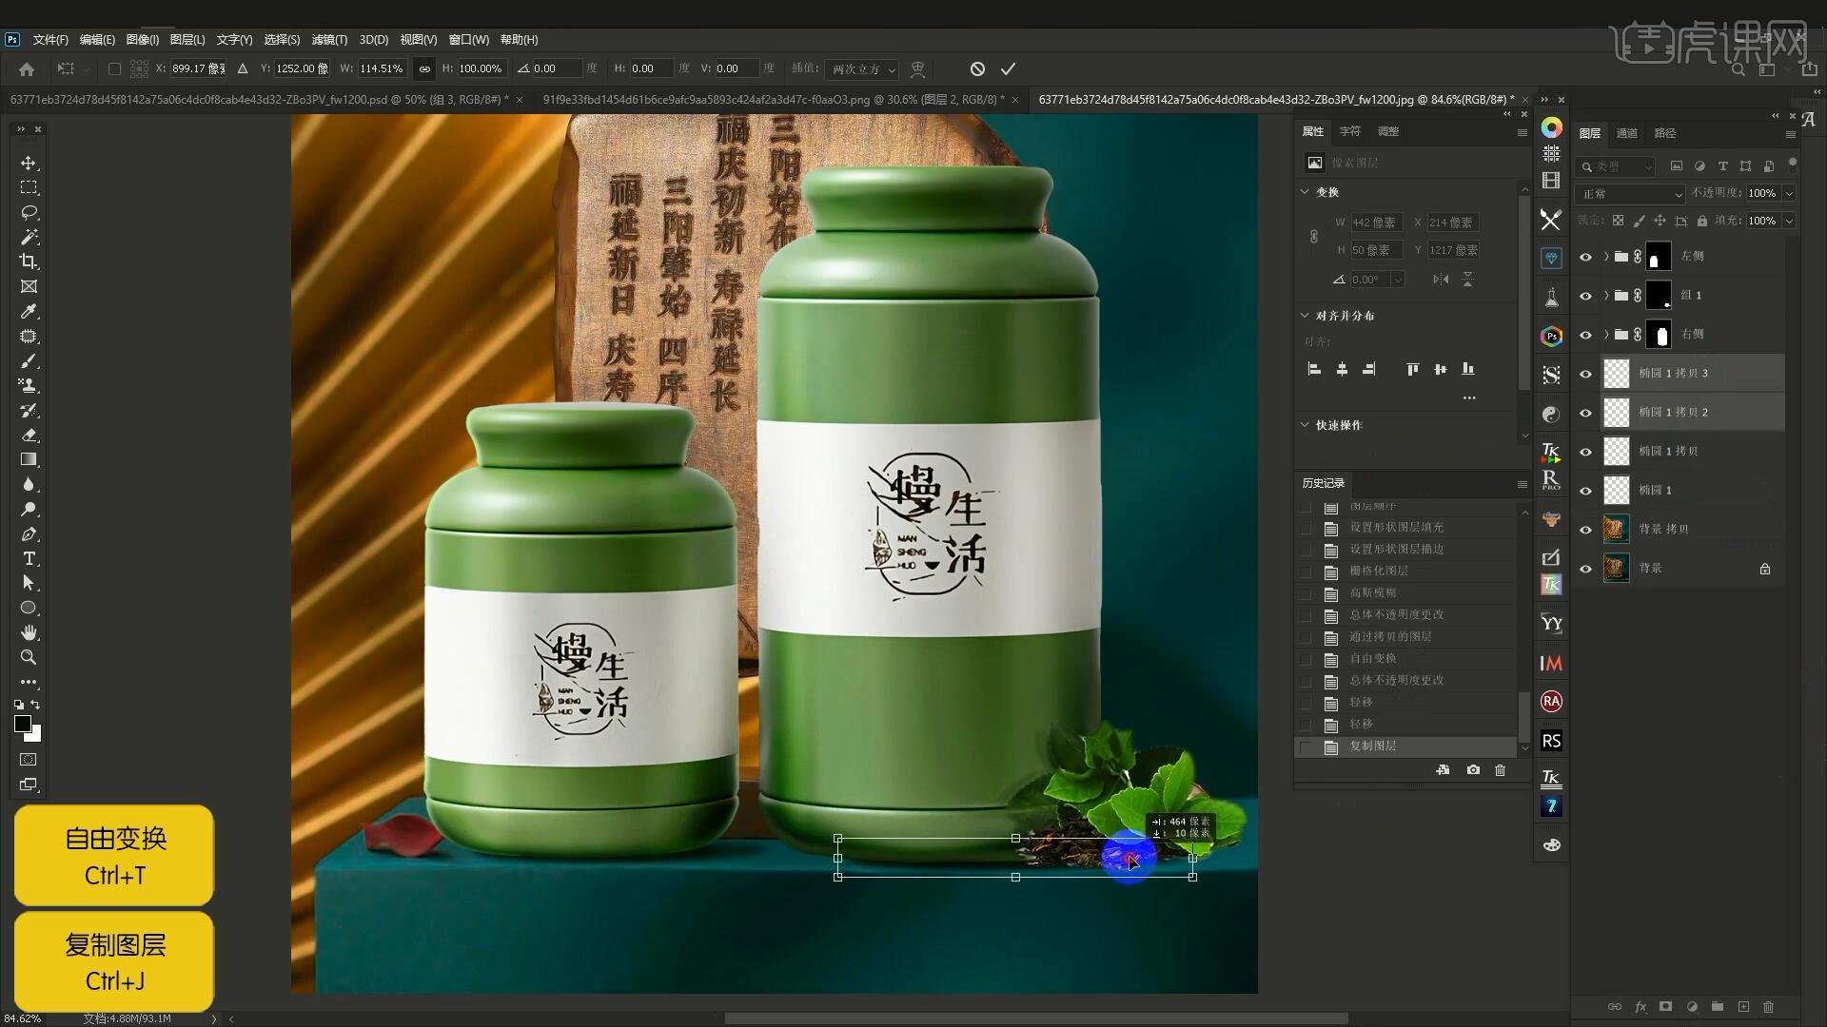Screen dimensions: 1827x1027
Task: Select the Move tool
Action: pos(29,164)
